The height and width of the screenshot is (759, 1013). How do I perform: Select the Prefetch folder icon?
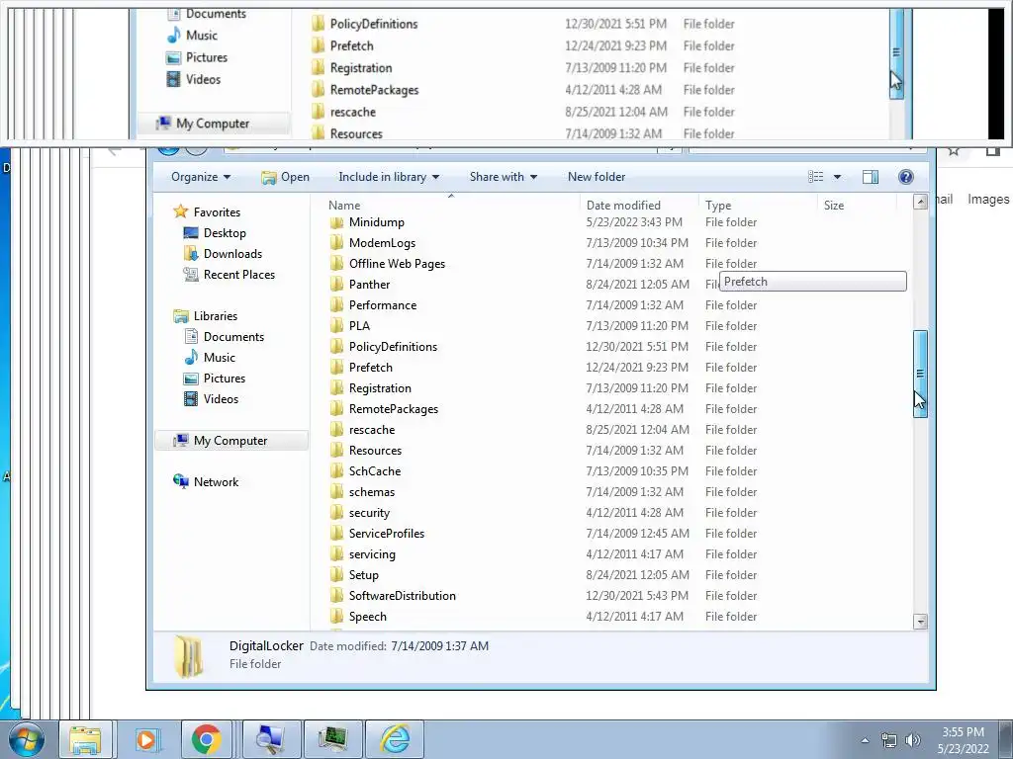[336, 368]
